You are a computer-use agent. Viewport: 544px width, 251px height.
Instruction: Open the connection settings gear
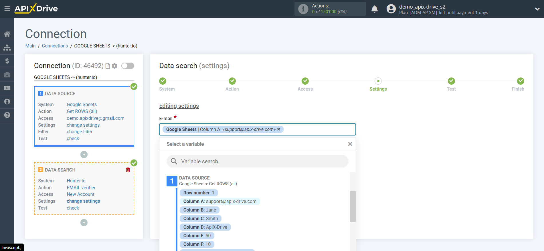tap(114, 66)
